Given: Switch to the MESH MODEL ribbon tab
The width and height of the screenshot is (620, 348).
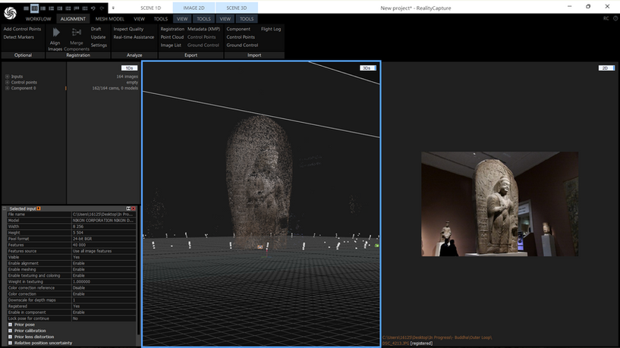Looking at the screenshot, I should (x=110, y=19).
